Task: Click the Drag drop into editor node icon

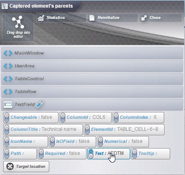Action: [x=18, y=22]
